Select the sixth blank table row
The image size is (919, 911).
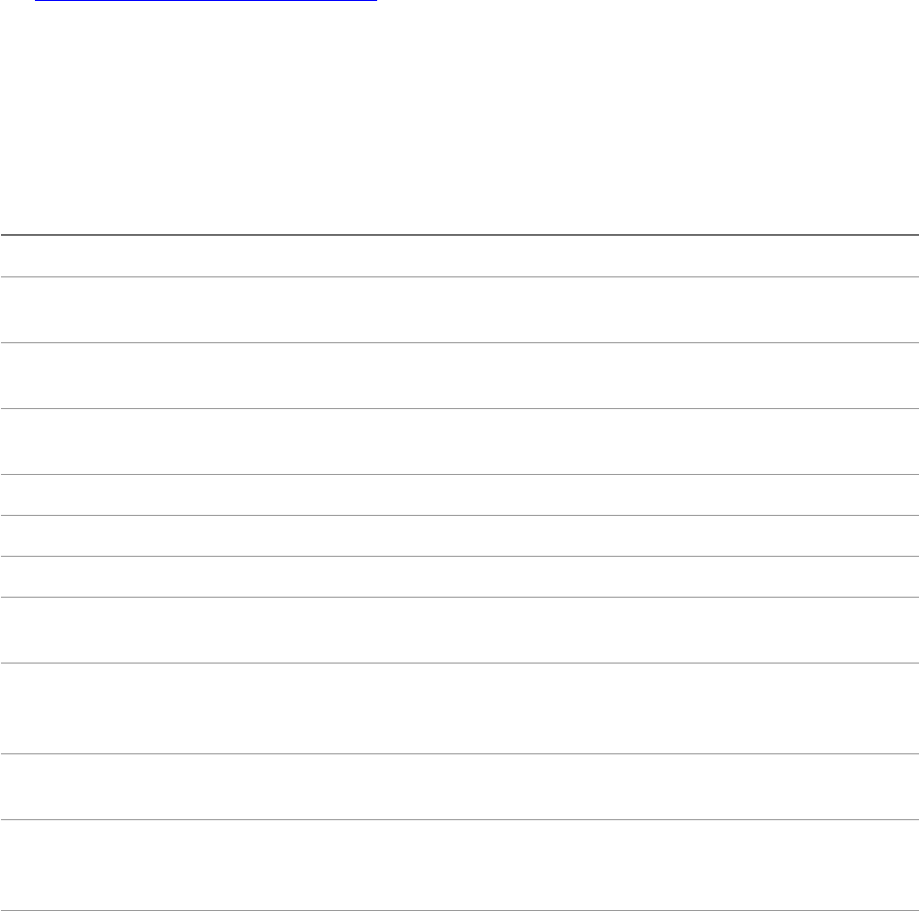(459, 577)
